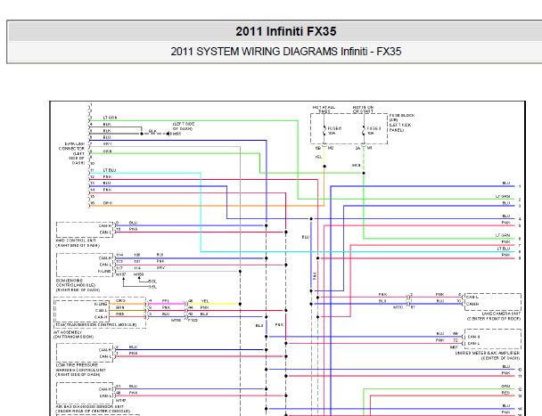Click the "M147" connector label
This screenshot has width=542, height=416.
120,401
